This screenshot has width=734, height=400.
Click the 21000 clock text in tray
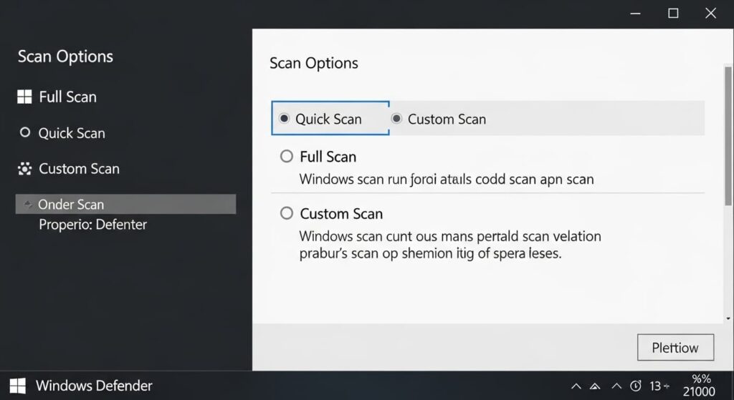click(699, 391)
